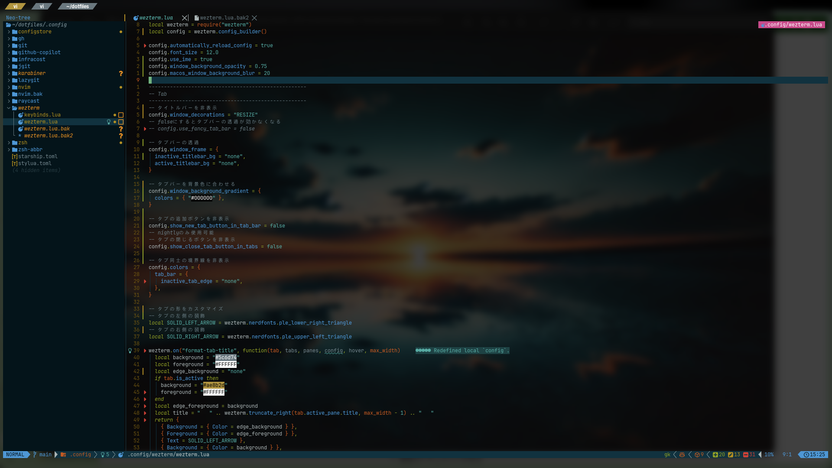Click the lightbulb diagnostics count 5 in status bar
Screen dimensions: 832x468
coord(105,455)
